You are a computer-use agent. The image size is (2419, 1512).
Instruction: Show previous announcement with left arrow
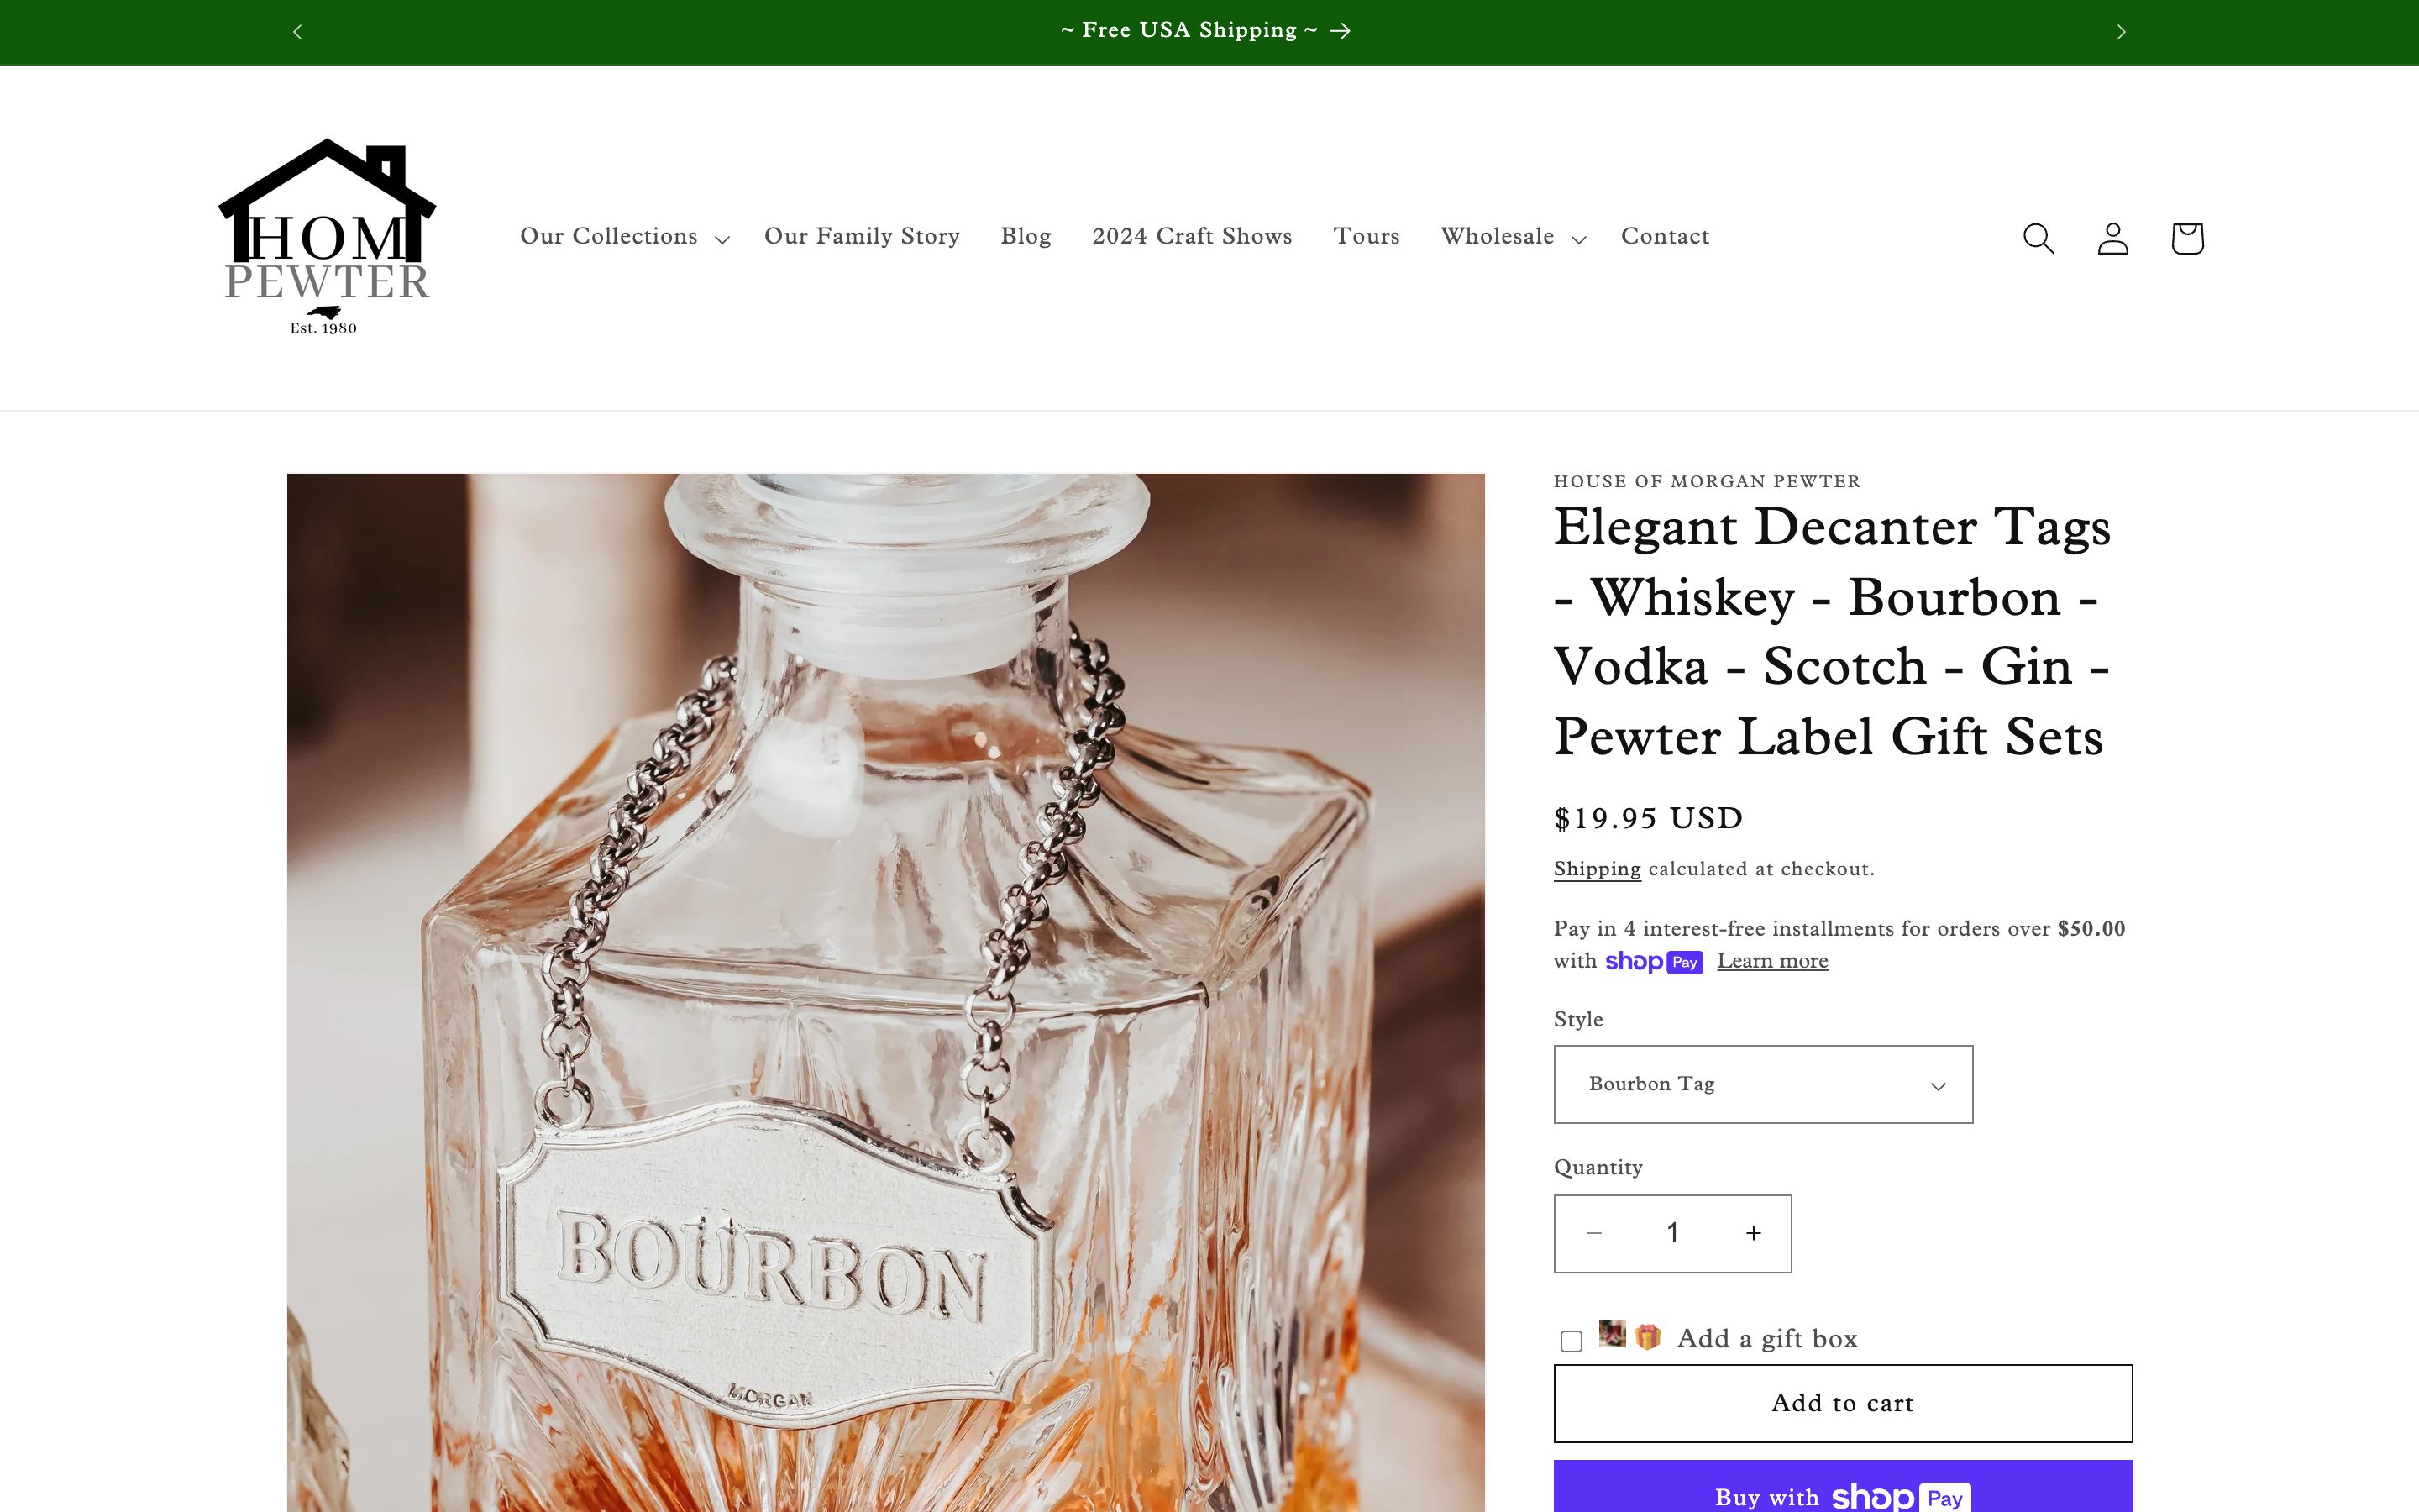coord(296,32)
